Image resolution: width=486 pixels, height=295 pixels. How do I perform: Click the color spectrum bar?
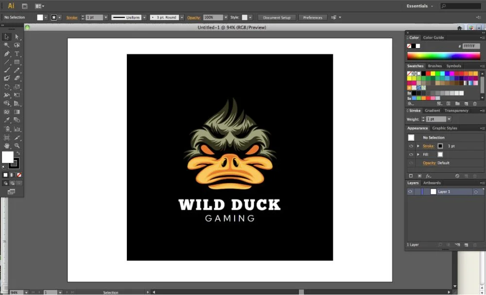click(x=443, y=56)
